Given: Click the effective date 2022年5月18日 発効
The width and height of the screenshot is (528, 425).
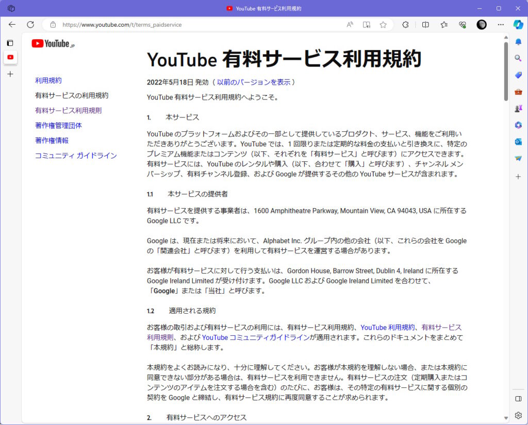Looking at the screenshot, I should coord(178,82).
